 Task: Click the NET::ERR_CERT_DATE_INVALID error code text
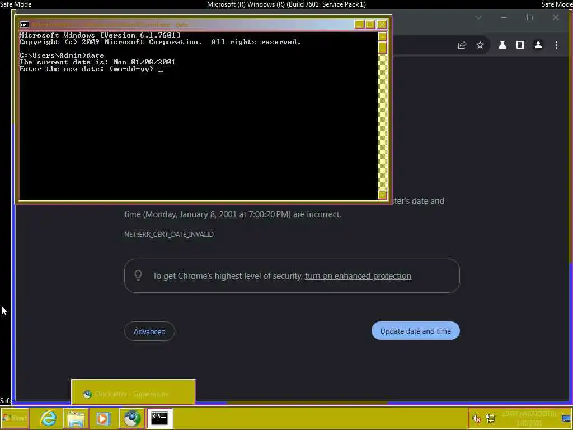click(169, 235)
